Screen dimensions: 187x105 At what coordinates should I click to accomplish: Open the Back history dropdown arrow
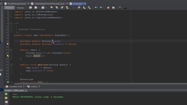click(x=39, y=8)
